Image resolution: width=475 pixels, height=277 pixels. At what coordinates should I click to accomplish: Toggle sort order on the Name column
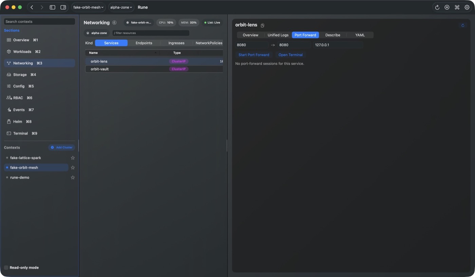coord(122,53)
